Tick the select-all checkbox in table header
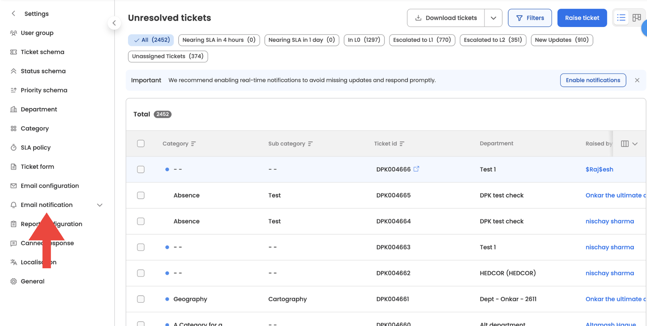The width and height of the screenshot is (647, 326). coord(141,144)
